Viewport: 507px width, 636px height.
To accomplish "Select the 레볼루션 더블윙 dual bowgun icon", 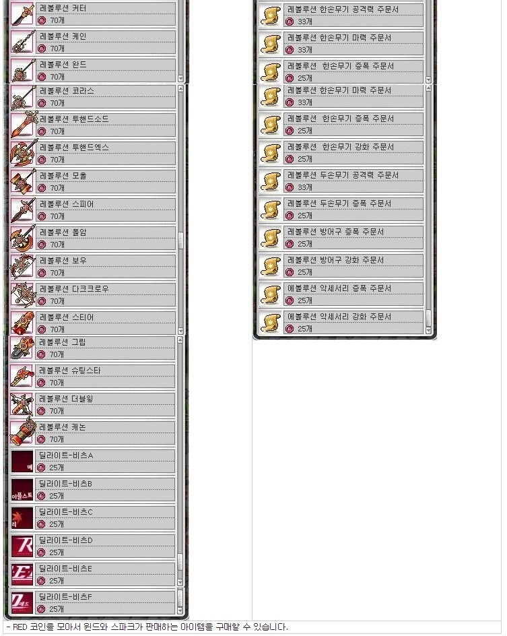I will pyautogui.click(x=22, y=404).
